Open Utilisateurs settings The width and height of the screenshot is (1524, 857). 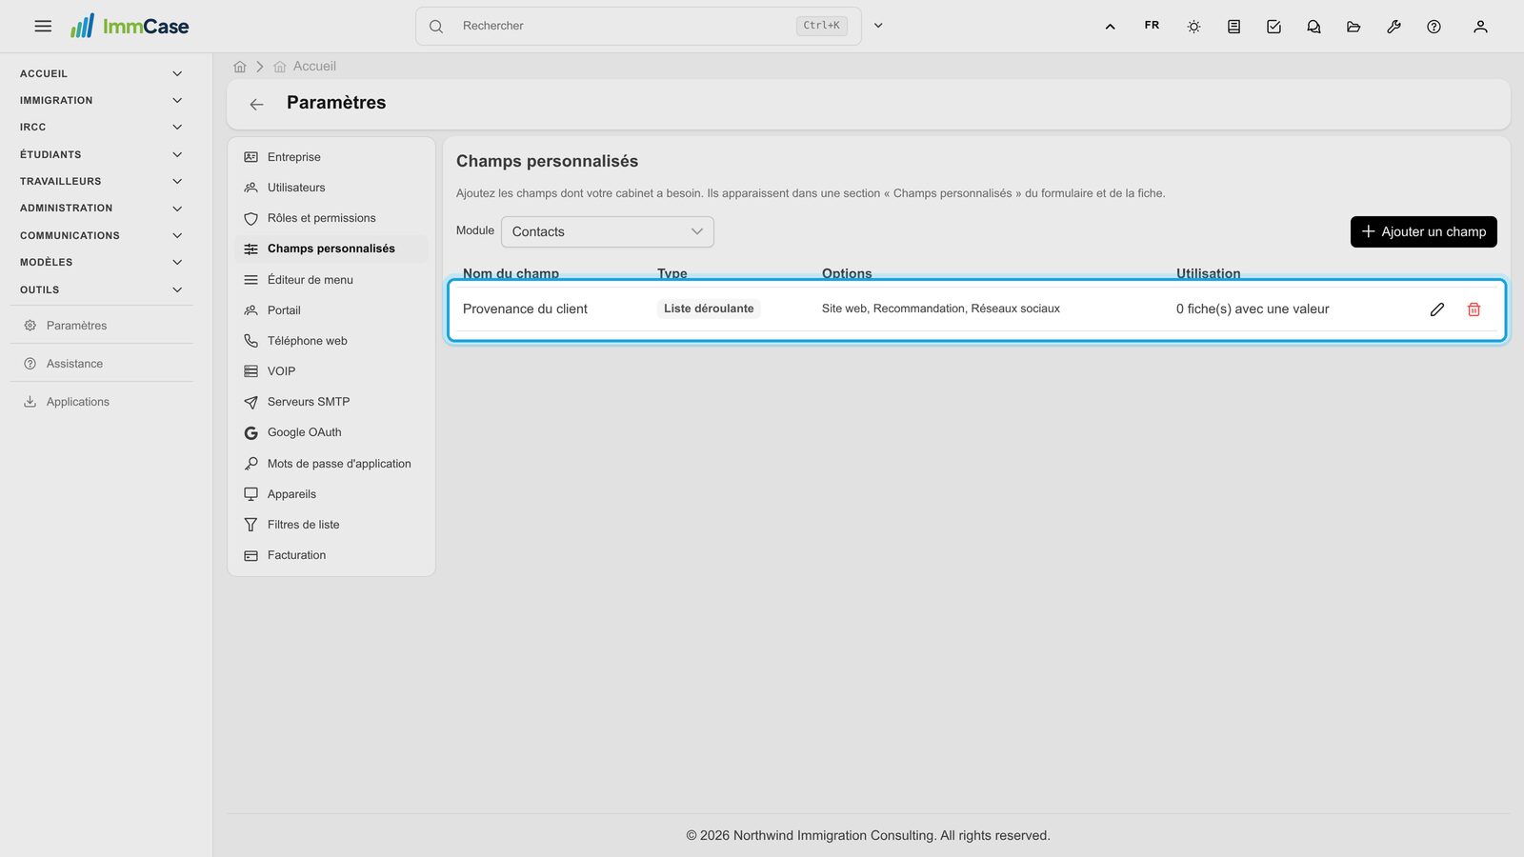[x=331, y=188]
